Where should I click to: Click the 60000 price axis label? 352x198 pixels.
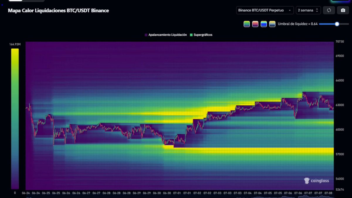pos(340,129)
